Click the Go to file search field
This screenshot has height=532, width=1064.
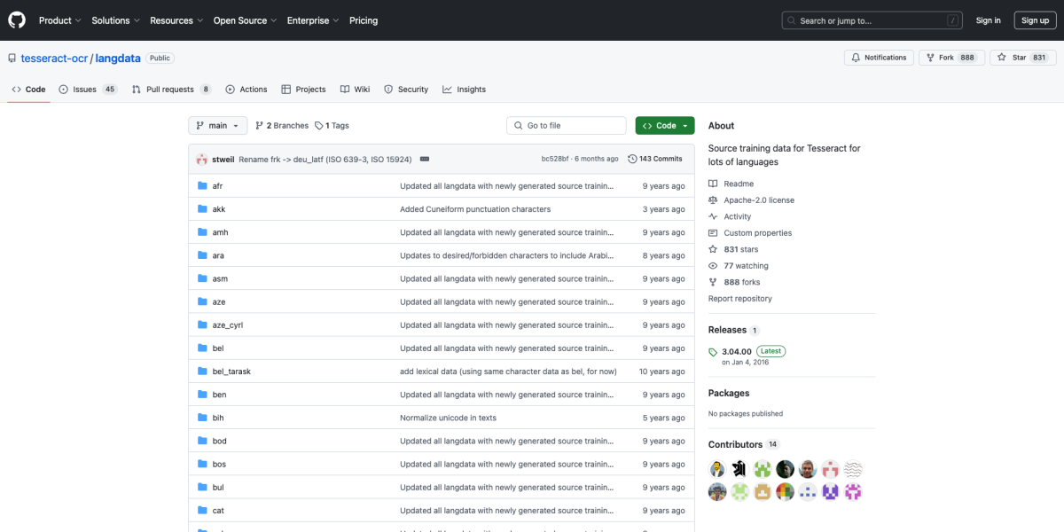pyautogui.click(x=566, y=125)
